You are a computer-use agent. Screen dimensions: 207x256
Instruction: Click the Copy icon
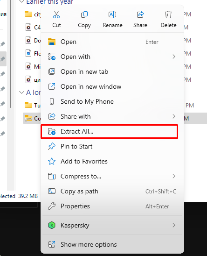tap(84, 14)
